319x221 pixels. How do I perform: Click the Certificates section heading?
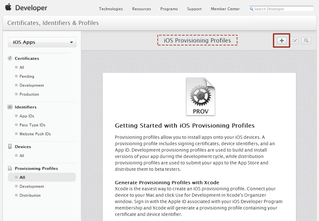(27, 58)
